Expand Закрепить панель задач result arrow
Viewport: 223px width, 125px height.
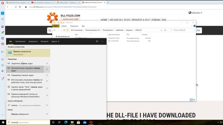click(x=47, y=63)
